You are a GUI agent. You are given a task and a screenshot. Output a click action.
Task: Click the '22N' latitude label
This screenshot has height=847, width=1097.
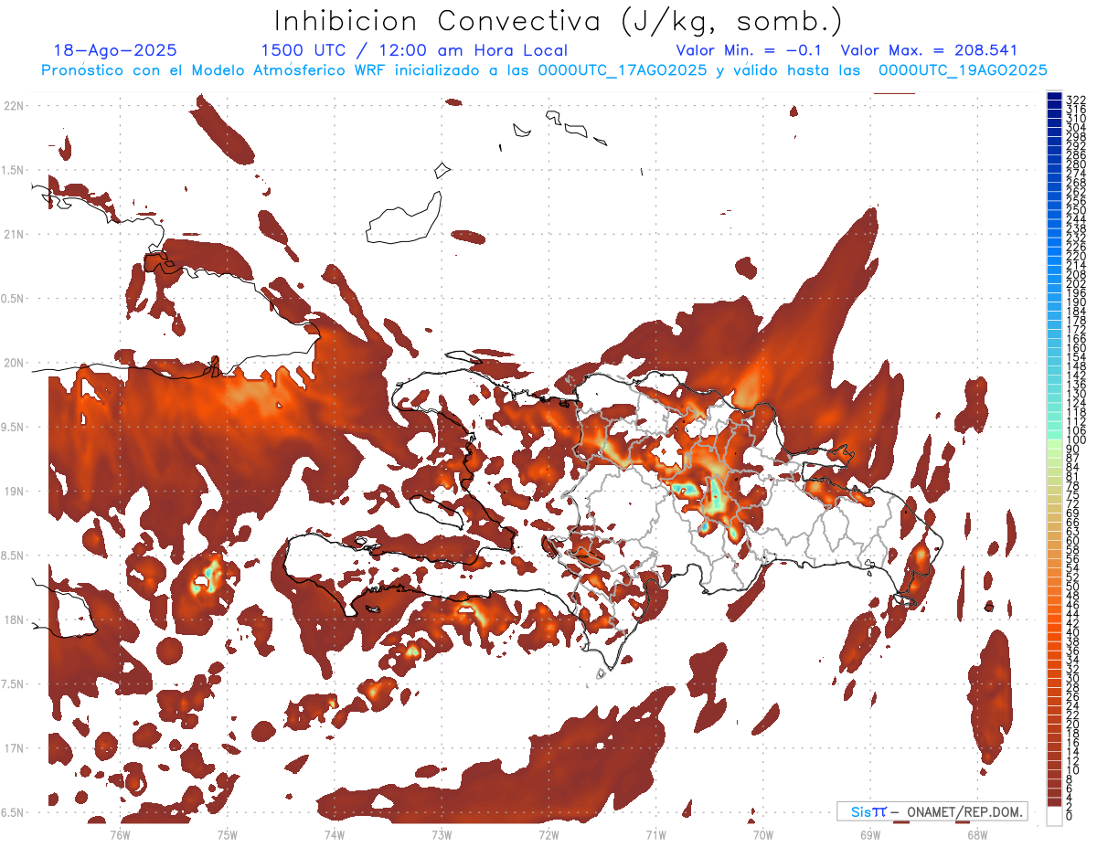[x=14, y=106]
